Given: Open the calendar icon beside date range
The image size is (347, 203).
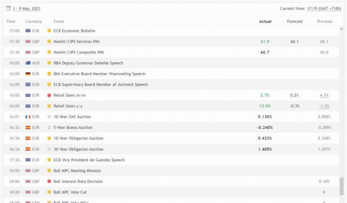Looking at the screenshot, I should (9, 9).
